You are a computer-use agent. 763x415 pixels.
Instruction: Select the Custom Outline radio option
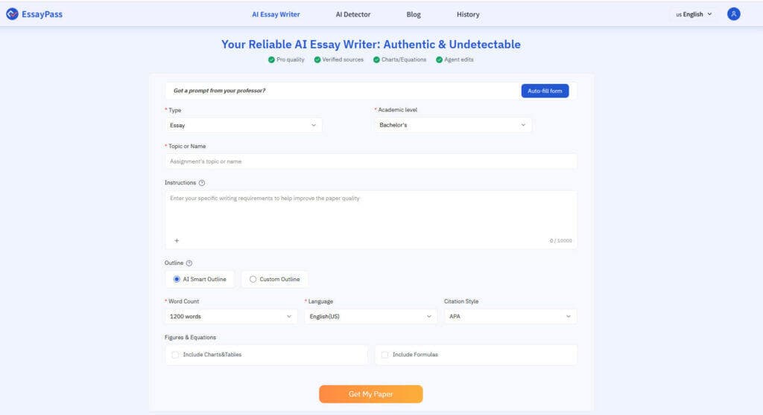tap(253, 280)
